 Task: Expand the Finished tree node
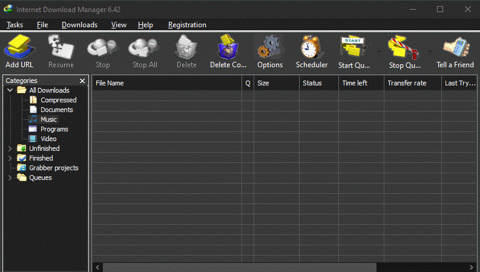pos(10,158)
